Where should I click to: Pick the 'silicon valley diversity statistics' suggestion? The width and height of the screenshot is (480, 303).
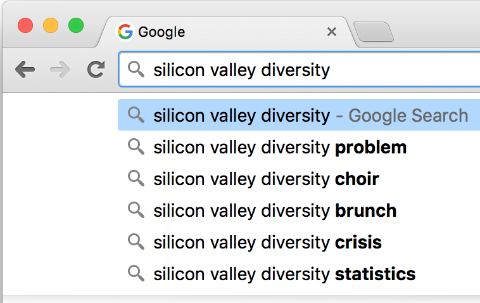(299, 274)
